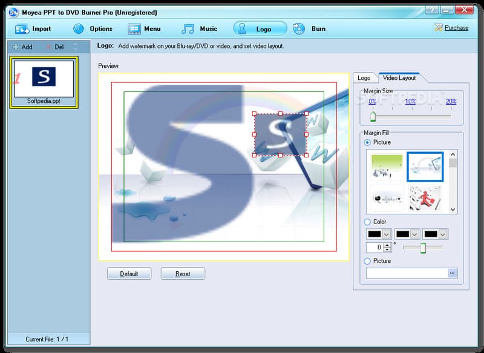Click the Reset button
The width and height of the screenshot is (484, 353).
pyautogui.click(x=183, y=274)
